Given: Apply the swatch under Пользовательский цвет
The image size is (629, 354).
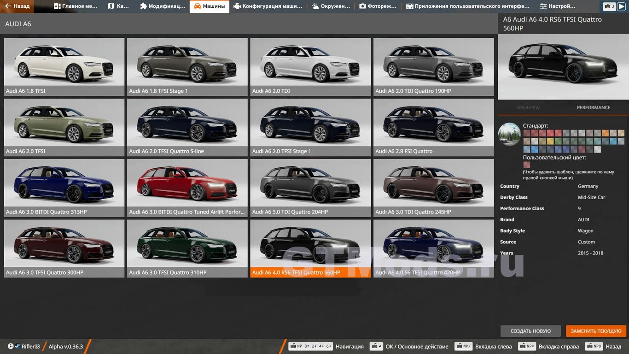Looking at the screenshot, I should [x=527, y=165].
